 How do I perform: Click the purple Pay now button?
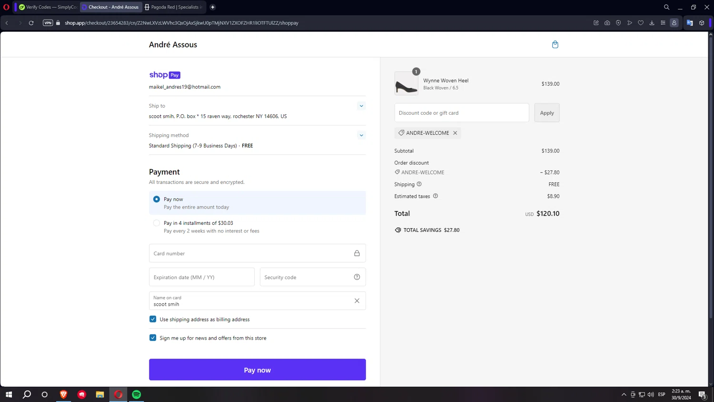coord(258,370)
